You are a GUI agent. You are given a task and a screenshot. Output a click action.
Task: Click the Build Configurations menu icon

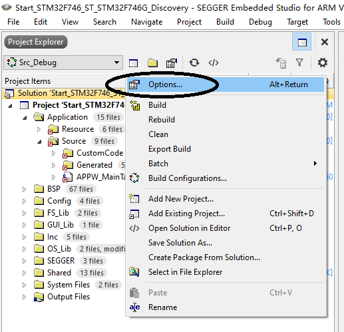[134, 178]
